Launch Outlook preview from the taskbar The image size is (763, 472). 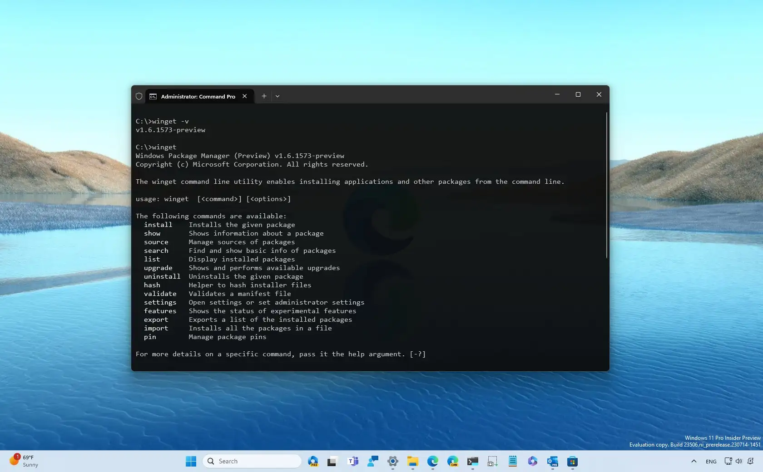click(x=552, y=461)
